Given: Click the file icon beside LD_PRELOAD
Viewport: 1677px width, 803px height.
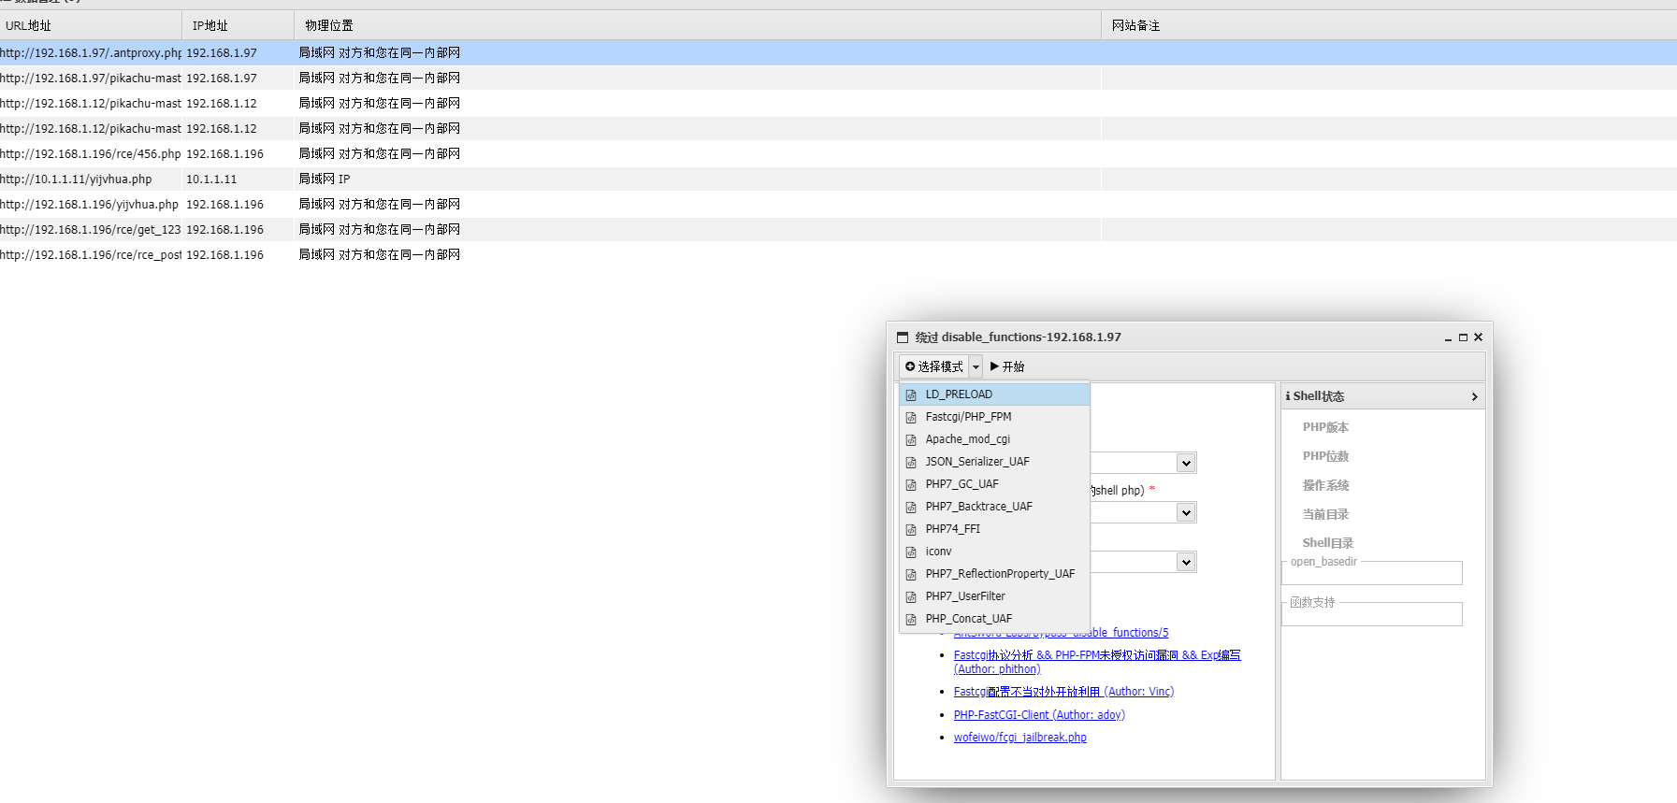Looking at the screenshot, I should [911, 394].
